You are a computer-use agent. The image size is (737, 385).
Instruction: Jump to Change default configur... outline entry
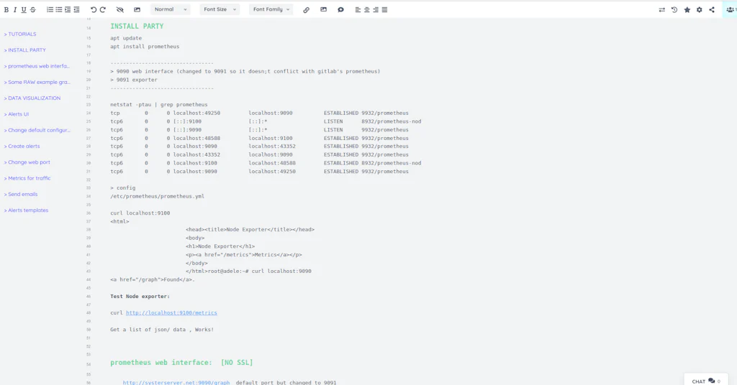tap(37, 130)
